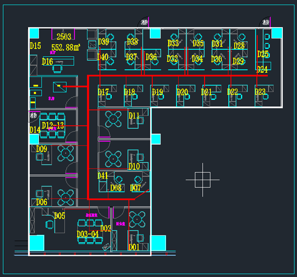Select the D16 desk label
This screenshot has height=277, width=297.
click(48, 62)
